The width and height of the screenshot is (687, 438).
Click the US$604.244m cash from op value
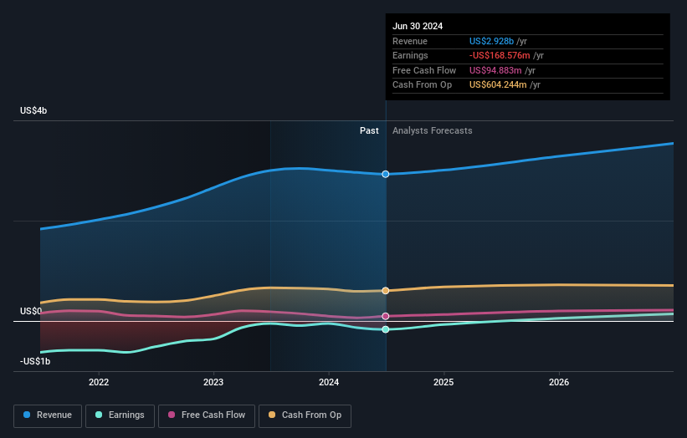(498, 85)
